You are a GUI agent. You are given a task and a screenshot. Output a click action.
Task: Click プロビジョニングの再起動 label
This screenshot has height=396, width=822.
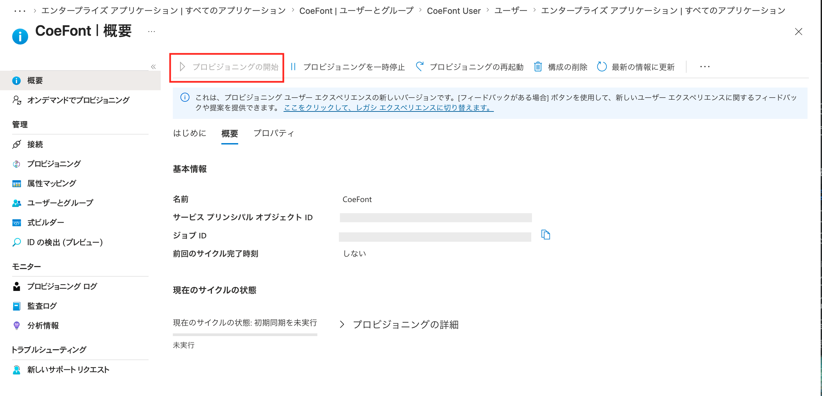(x=477, y=67)
